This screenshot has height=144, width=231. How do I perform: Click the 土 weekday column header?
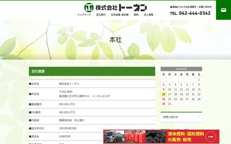(x=199, y=75)
